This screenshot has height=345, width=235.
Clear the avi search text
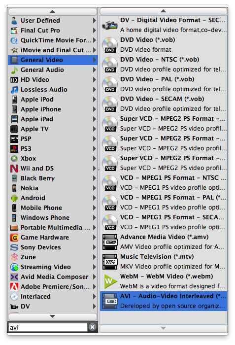93,327
